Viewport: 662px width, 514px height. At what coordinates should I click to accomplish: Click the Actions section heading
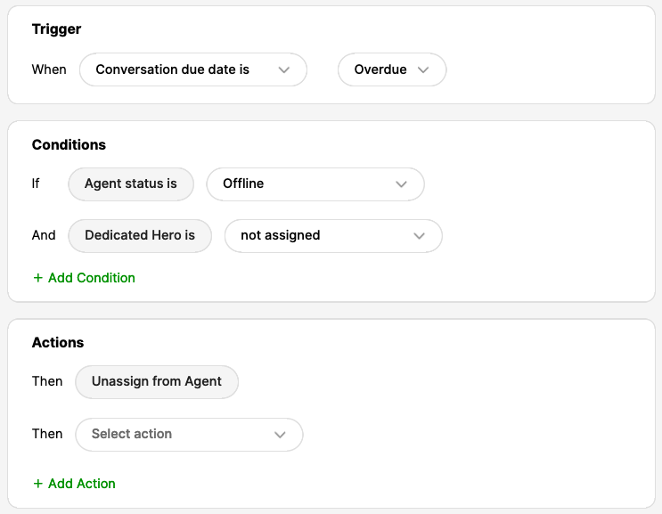point(58,342)
